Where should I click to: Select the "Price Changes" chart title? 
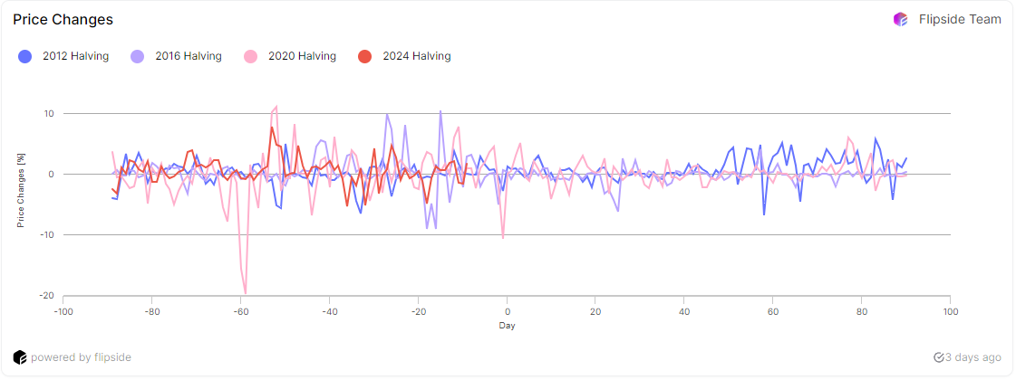(x=63, y=19)
